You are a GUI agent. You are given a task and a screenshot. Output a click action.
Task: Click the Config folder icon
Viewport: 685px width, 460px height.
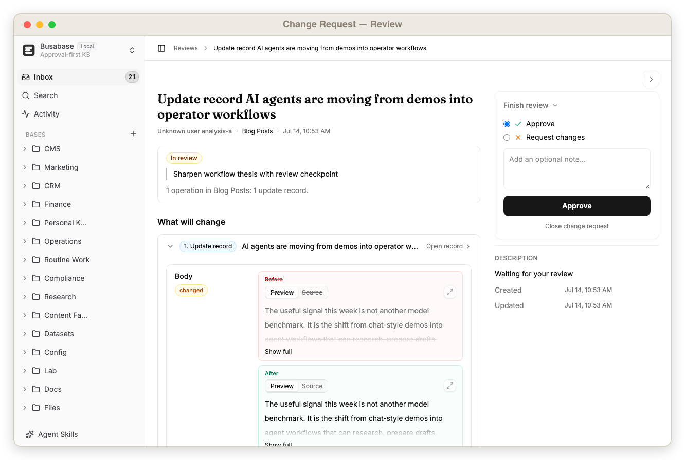pos(36,352)
